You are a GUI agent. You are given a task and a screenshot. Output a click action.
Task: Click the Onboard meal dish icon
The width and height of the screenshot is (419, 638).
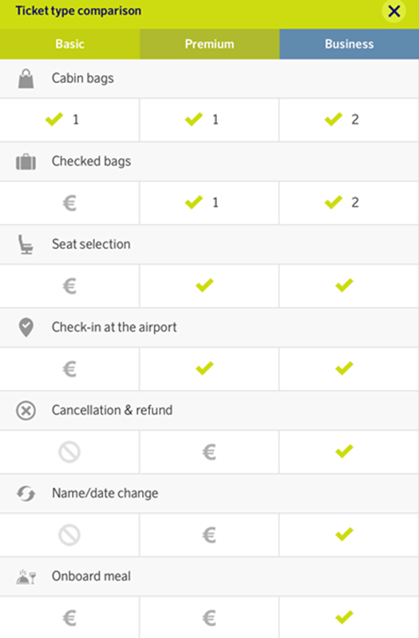point(26,577)
